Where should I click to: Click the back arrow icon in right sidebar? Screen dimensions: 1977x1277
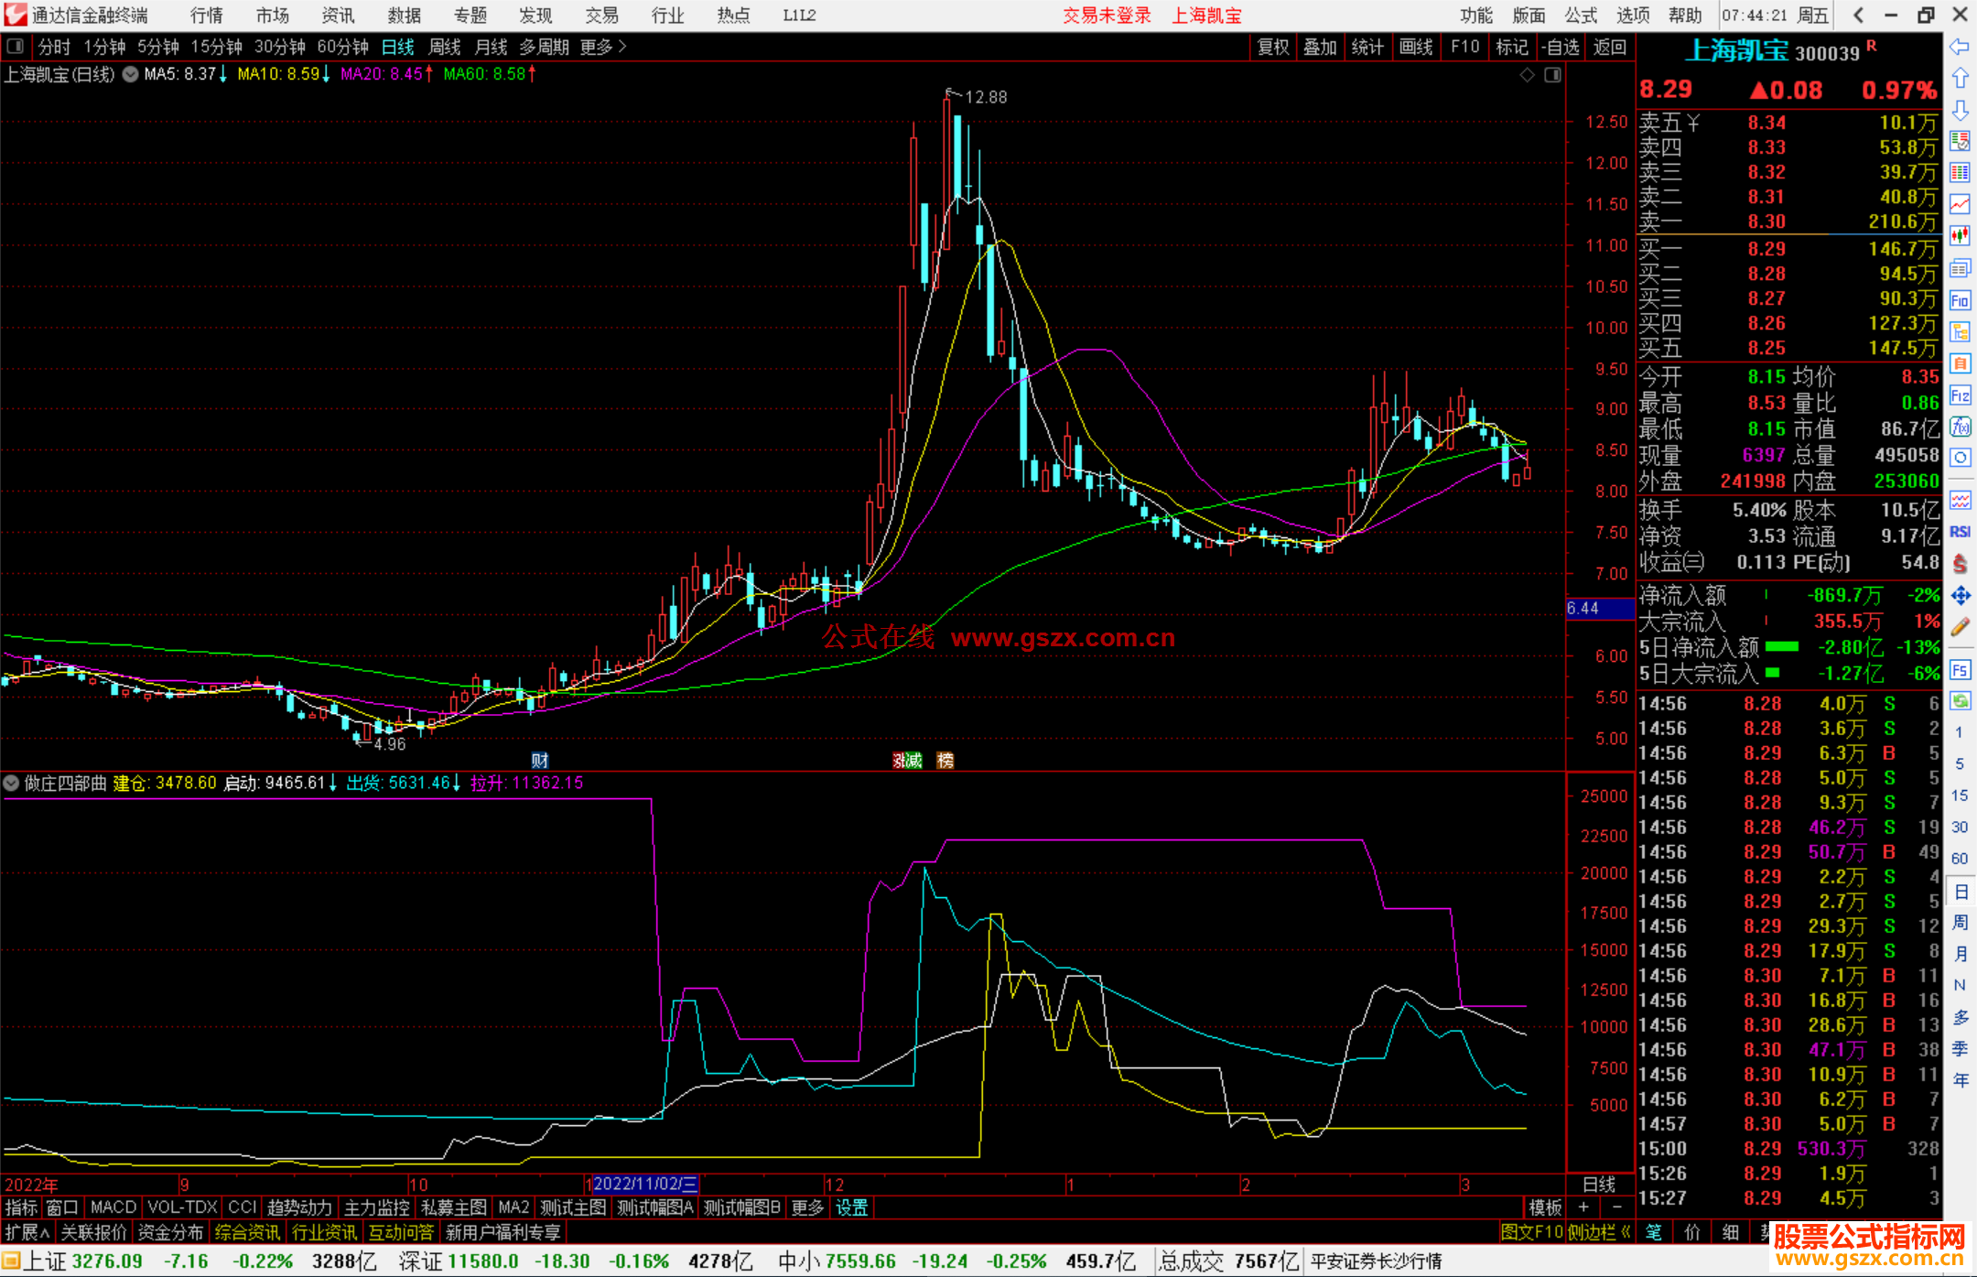pos(1960,47)
